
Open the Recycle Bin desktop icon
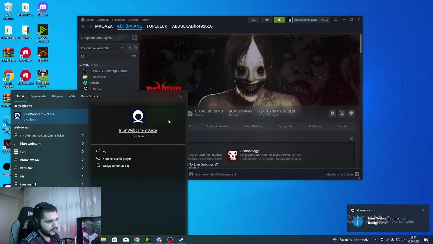pyautogui.click(x=8, y=11)
